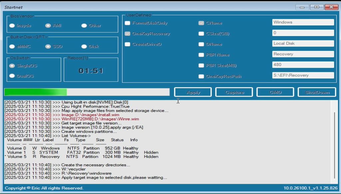Image resolution: width=341 pixels, height=194 pixels.
Task: Enable the FormatDiskOnly checkbox
Action: point(128,23)
